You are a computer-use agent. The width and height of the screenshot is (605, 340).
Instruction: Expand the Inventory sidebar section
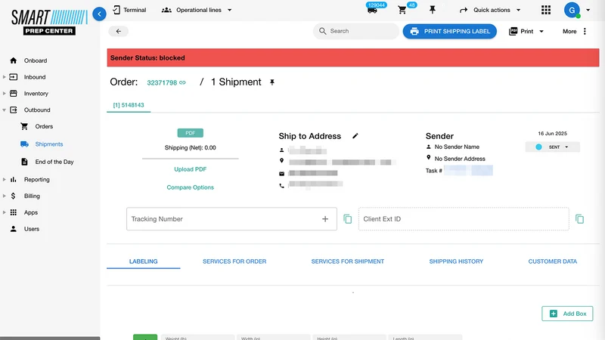pos(5,94)
